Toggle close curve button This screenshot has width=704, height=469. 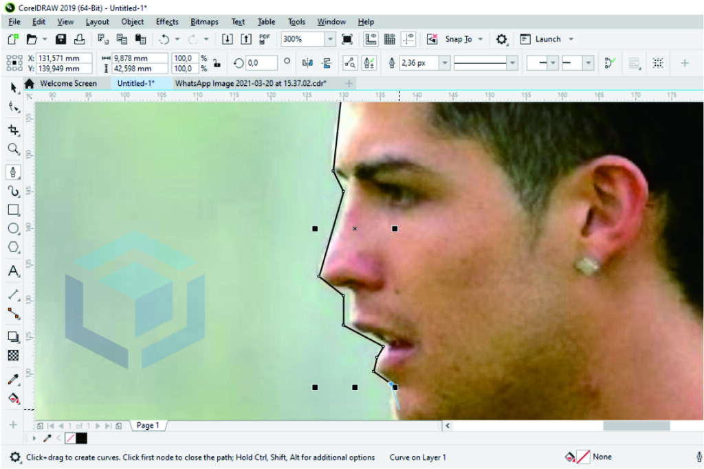click(609, 63)
